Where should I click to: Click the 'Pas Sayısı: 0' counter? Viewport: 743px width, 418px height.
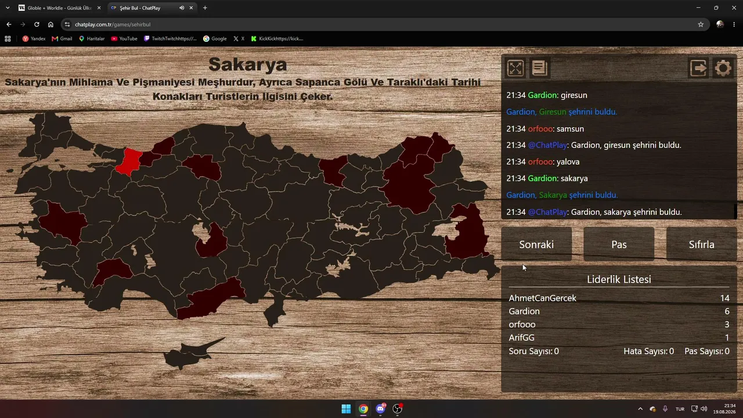[707, 351]
